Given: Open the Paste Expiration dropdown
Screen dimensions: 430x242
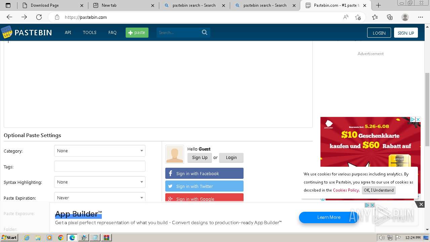Looking at the screenshot, I should pyautogui.click(x=100, y=198).
